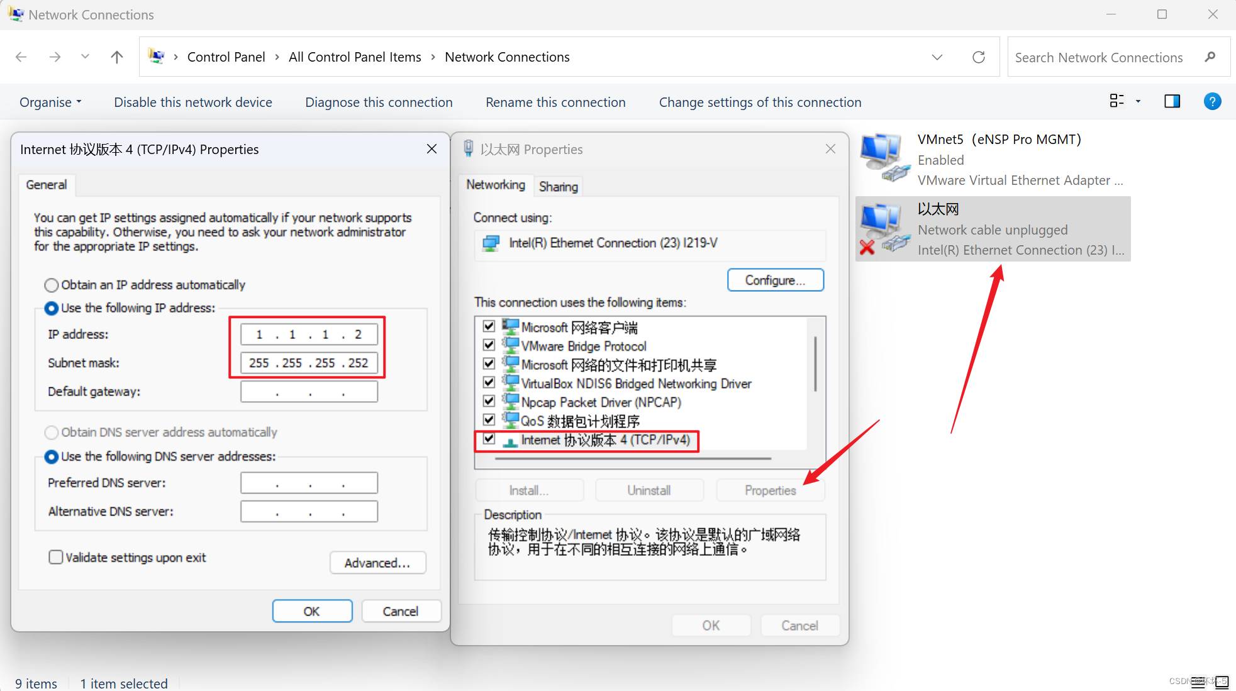Open the Organise menu
The image size is (1236, 691).
50,102
